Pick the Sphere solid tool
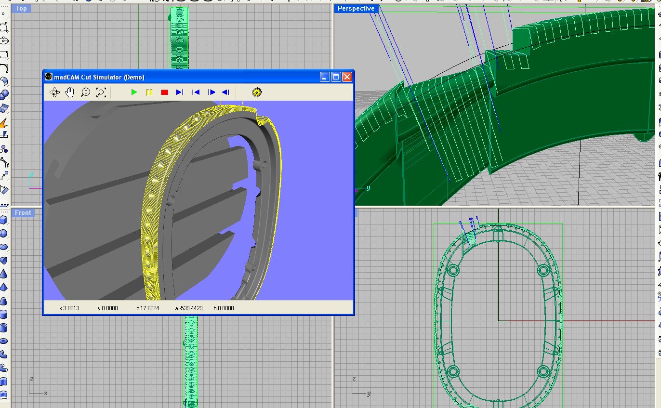Screen dimensions: 661x408 (4, 234)
